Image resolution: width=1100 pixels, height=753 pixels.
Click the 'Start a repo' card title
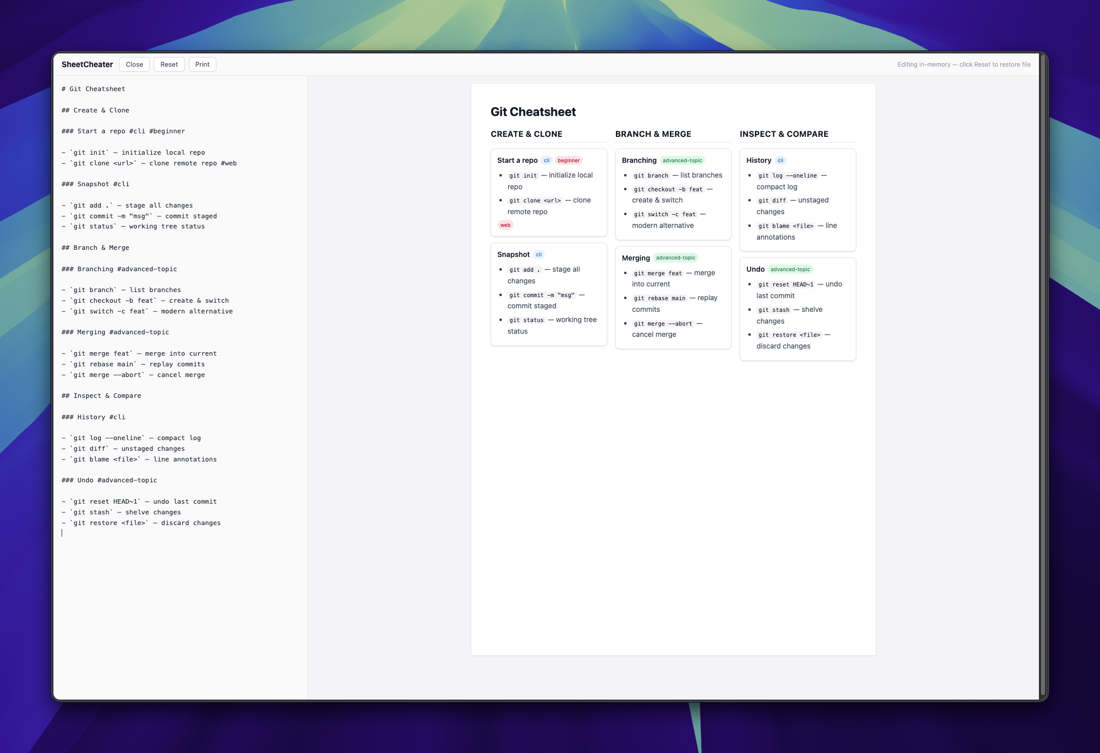click(x=517, y=160)
